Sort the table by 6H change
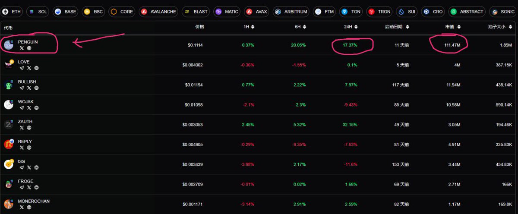 pyautogui.click(x=304, y=27)
